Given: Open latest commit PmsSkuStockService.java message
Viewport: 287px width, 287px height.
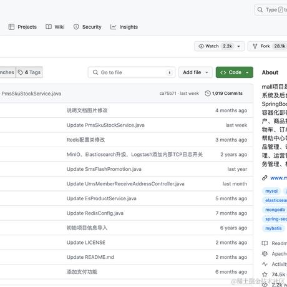Looking at the screenshot, I should (x=31, y=94).
